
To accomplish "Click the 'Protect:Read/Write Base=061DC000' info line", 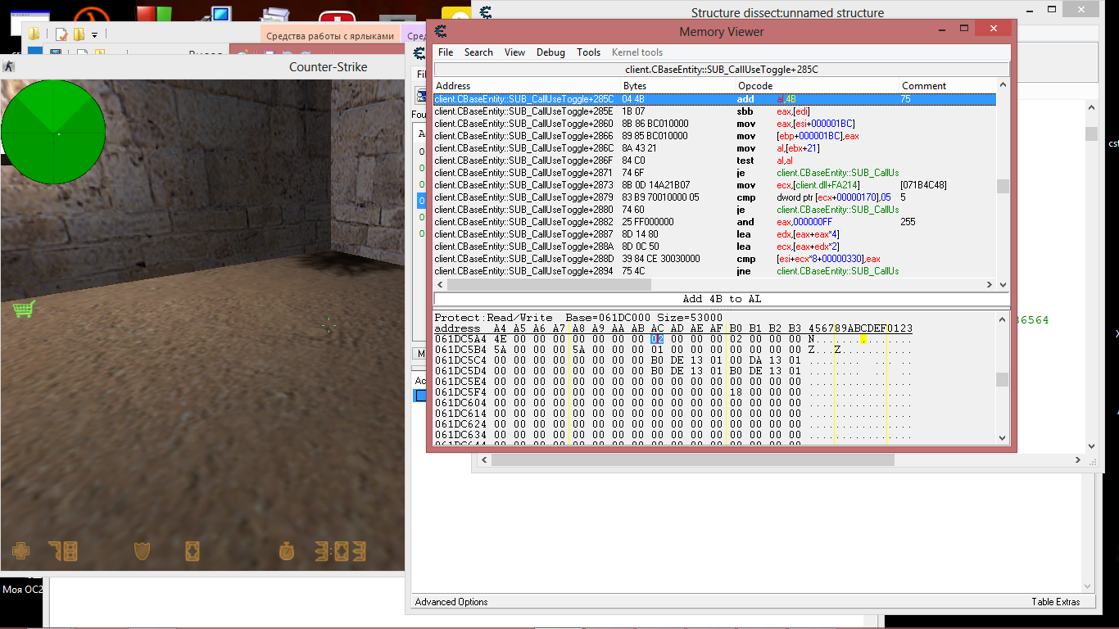I will click(x=579, y=318).
